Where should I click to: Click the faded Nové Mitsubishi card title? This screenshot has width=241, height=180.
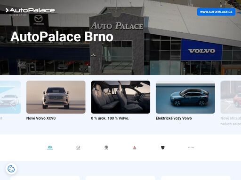231,121
